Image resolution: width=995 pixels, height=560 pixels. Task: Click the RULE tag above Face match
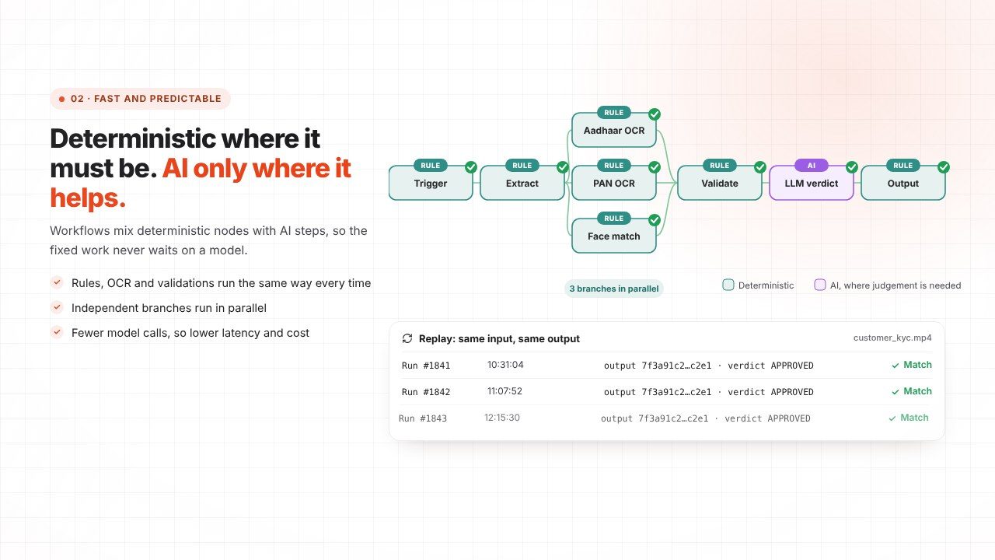click(614, 219)
